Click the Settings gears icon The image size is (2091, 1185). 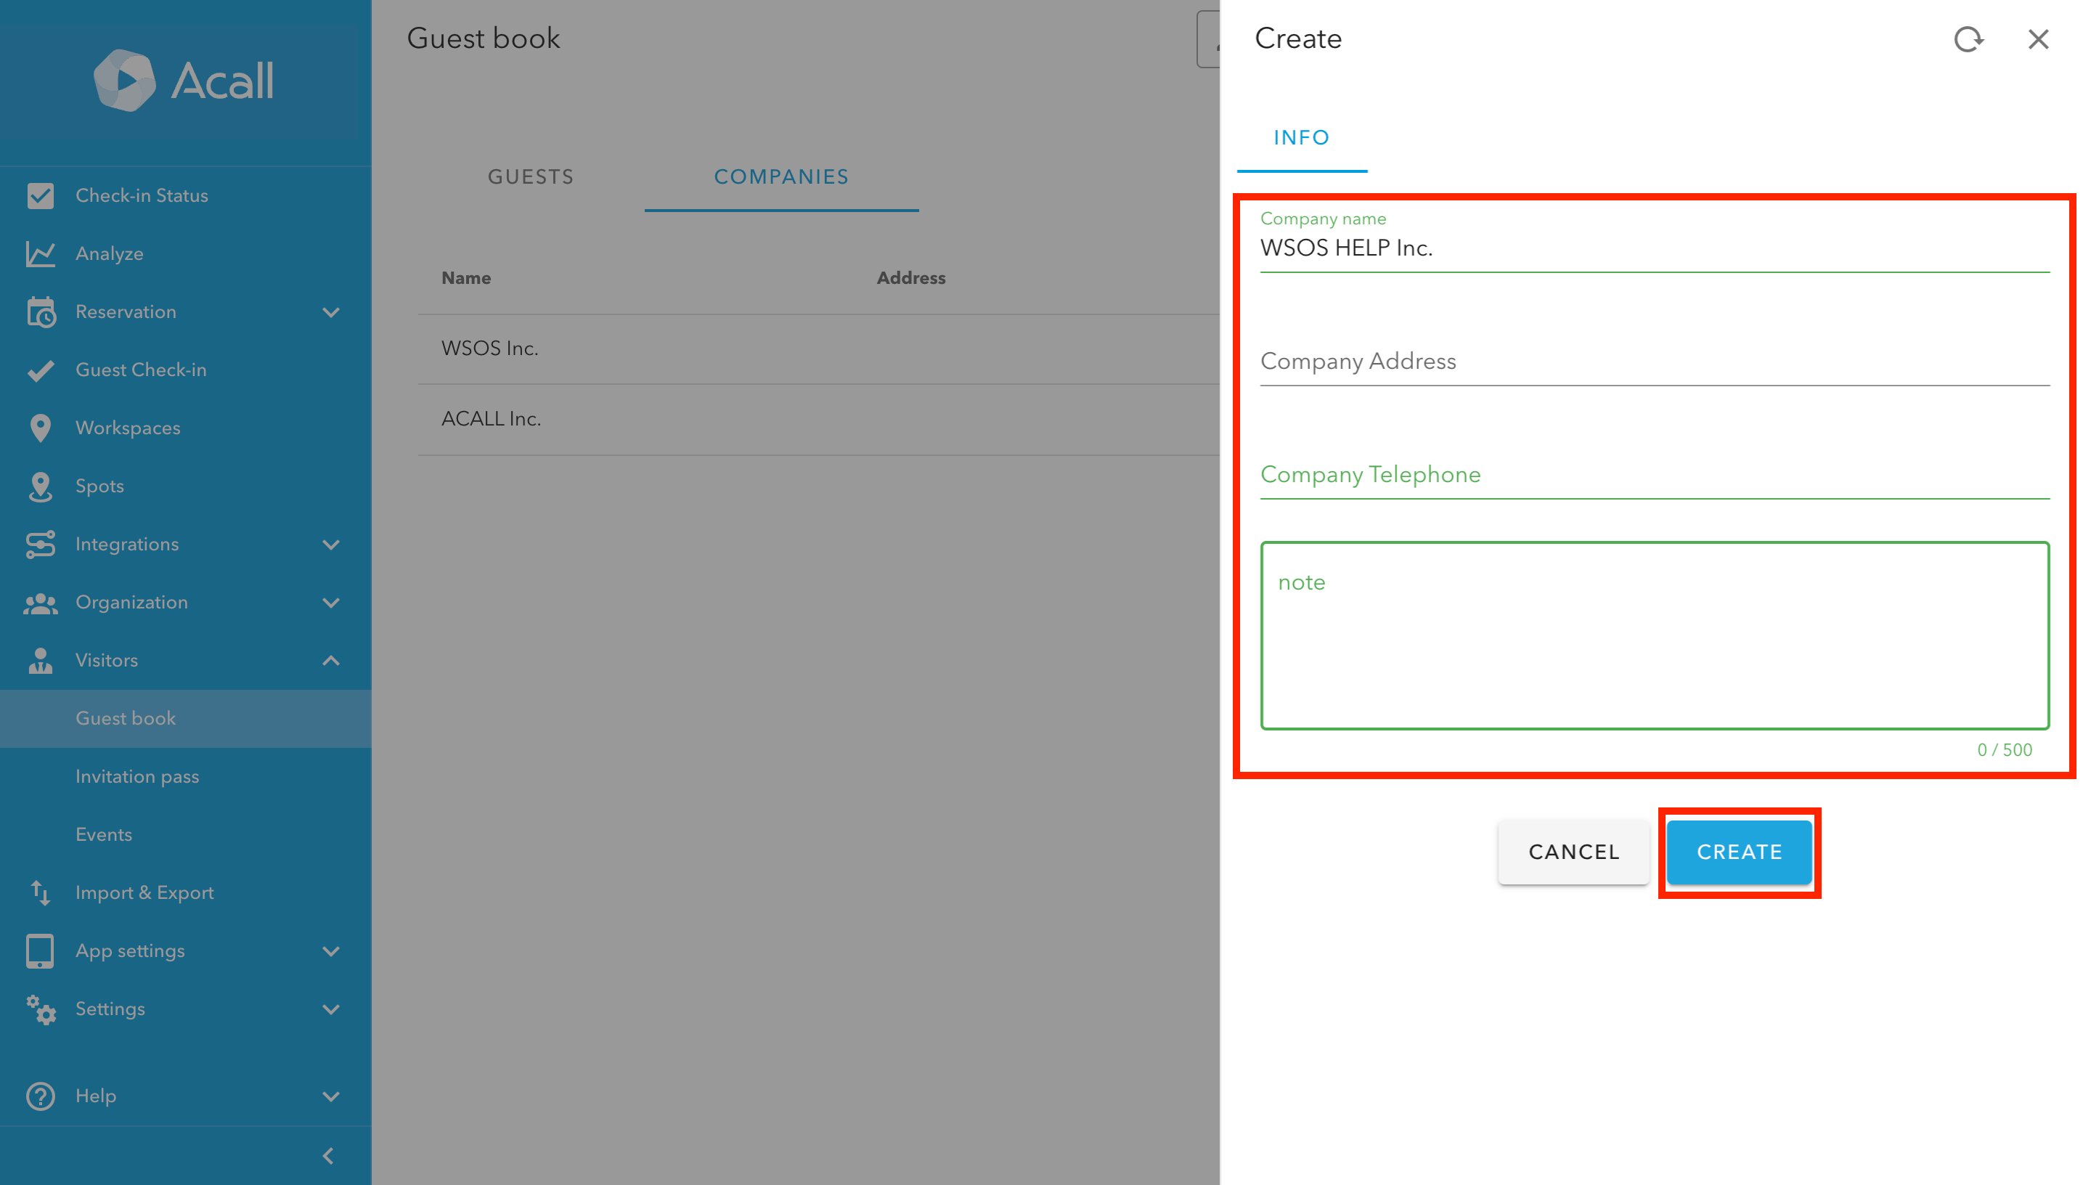coord(40,1009)
